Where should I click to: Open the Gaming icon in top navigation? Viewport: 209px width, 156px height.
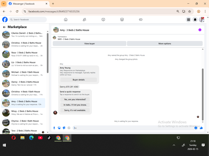(x=141, y=20)
